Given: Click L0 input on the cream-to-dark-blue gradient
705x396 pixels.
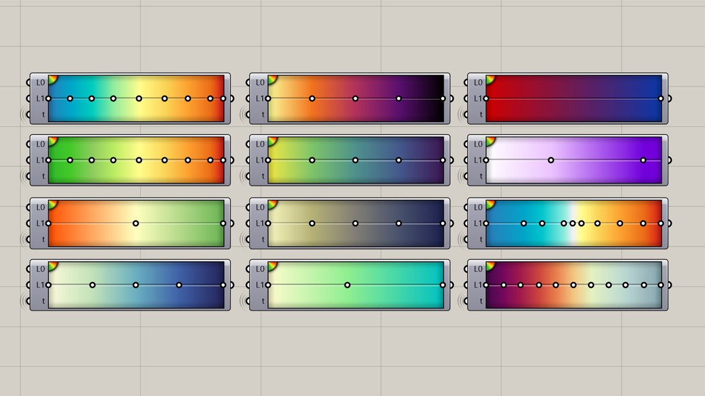Looking at the screenshot, I should (x=41, y=269).
